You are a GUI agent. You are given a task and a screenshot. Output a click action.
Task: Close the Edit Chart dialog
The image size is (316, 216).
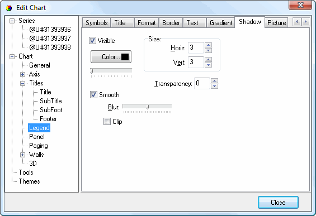point(278,202)
